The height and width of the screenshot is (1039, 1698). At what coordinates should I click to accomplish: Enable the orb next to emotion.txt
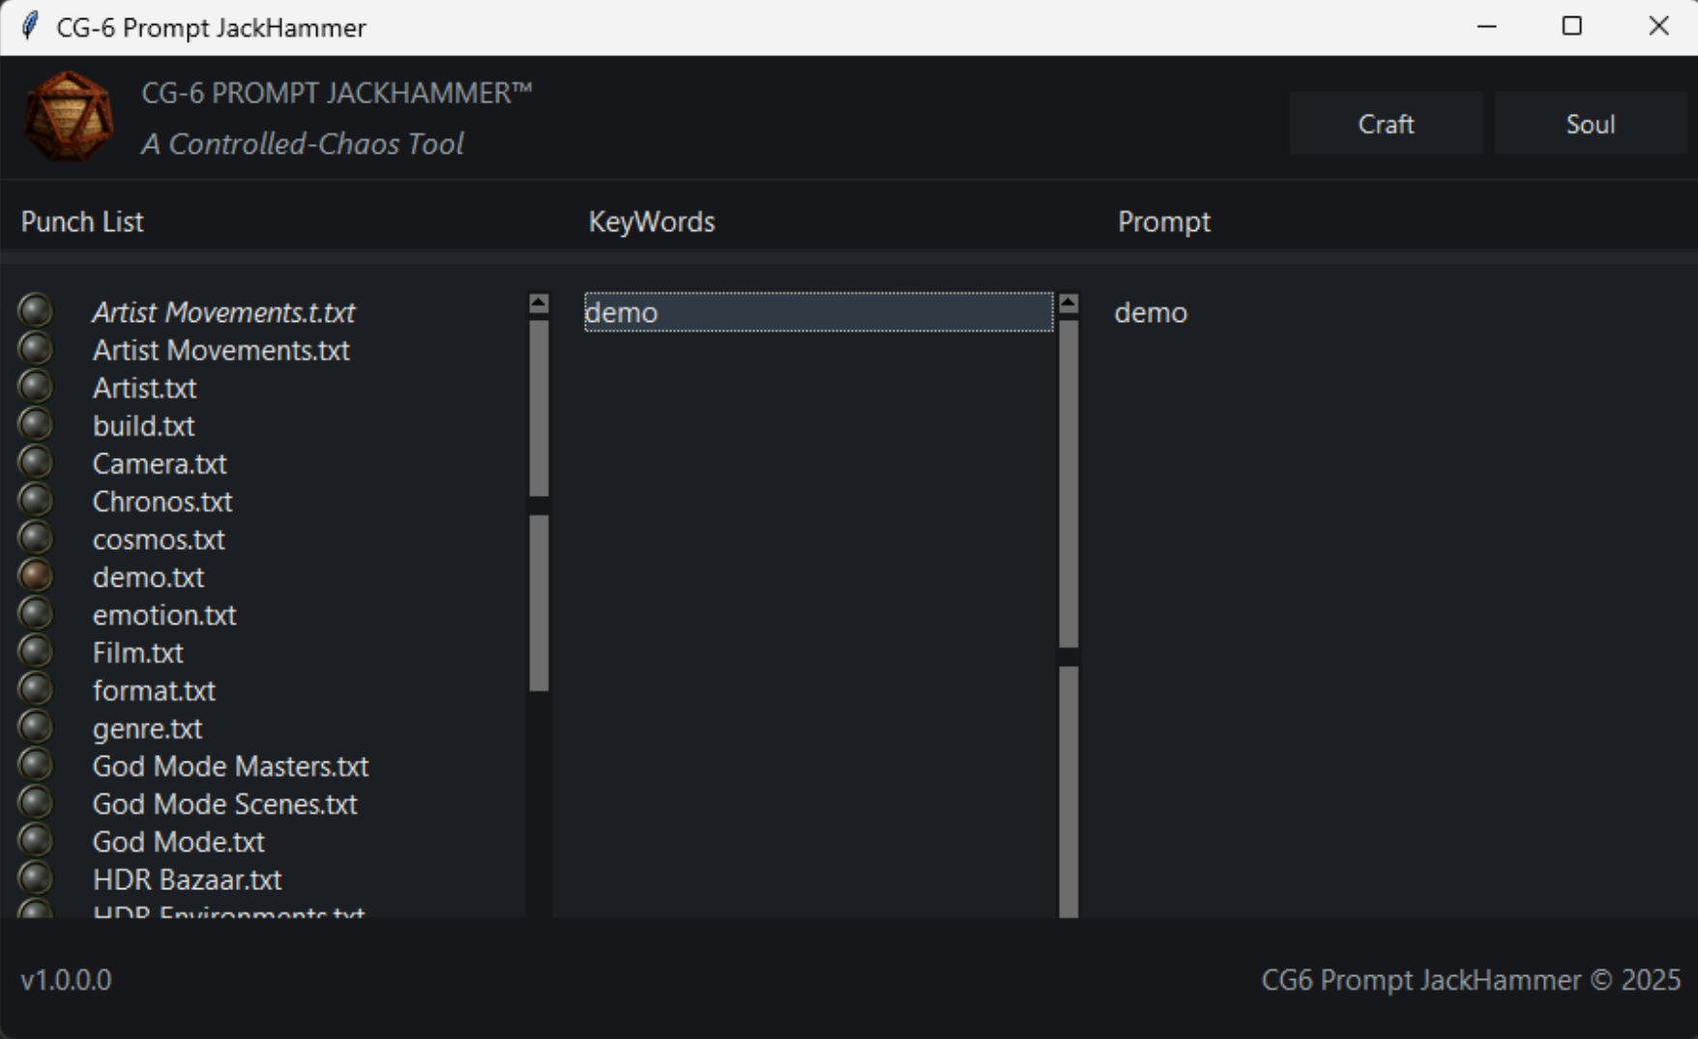pyautogui.click(x=36, y=614)
